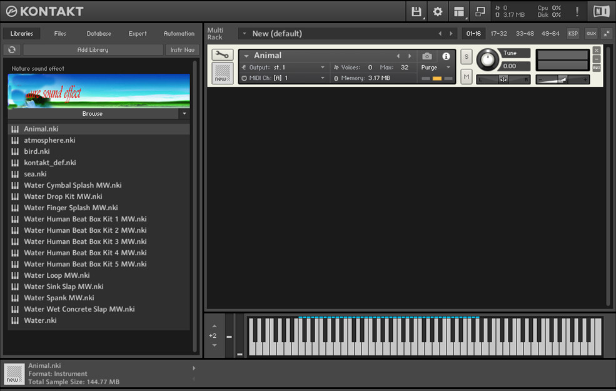Click the Kontakt logo
Viewport: 616px width, 391px height.
[45, 11]
